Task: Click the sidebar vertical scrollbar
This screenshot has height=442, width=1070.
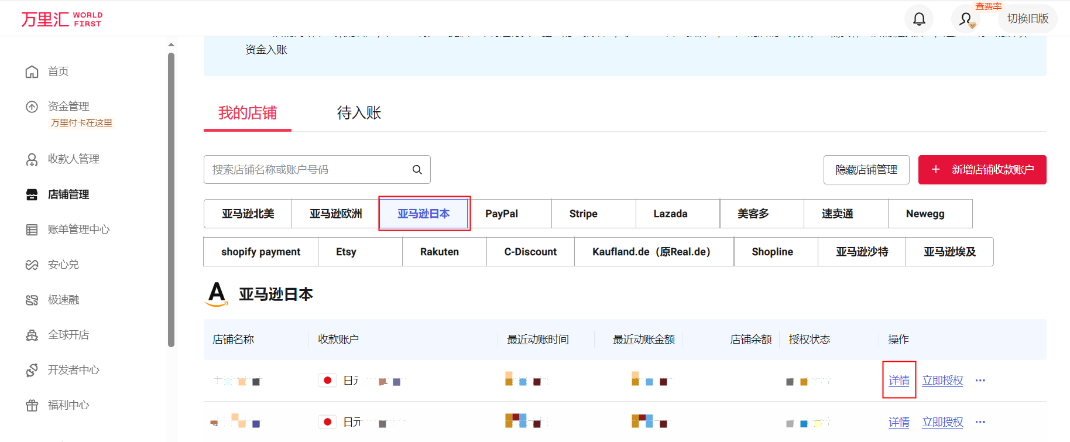Action: [x=171, y=199]
